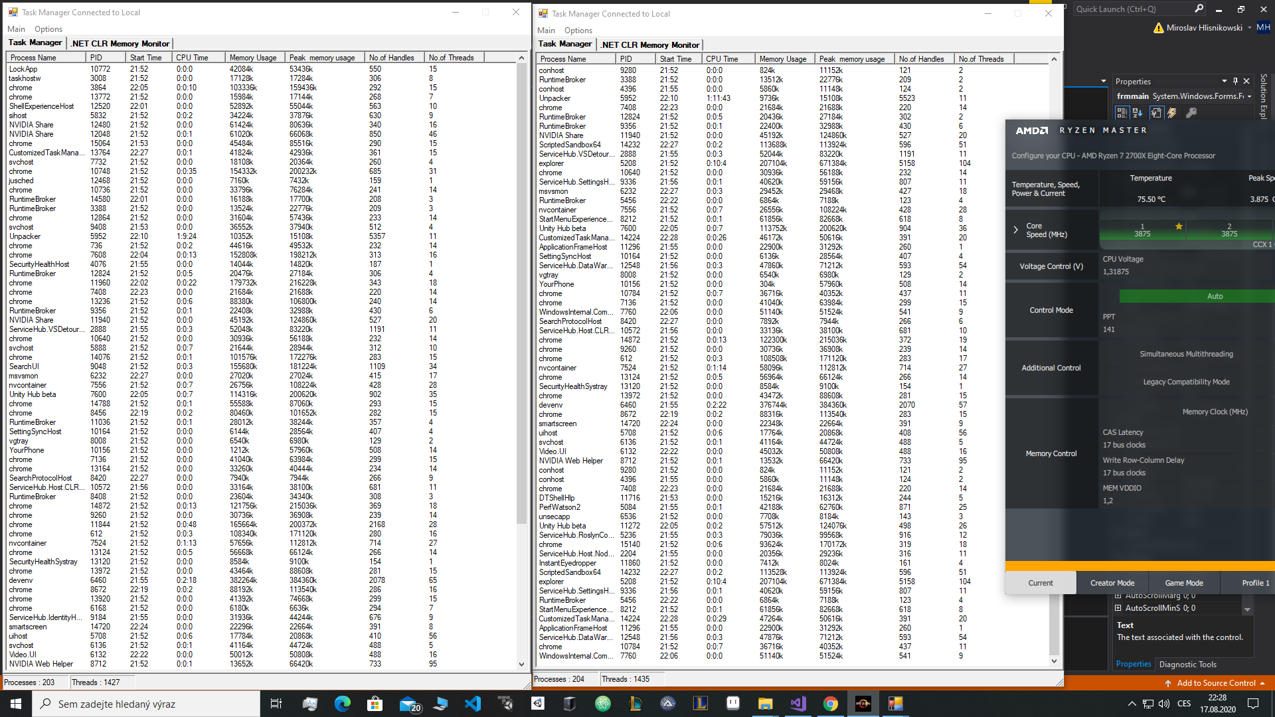Click Add to Source Control
Viewport: 1275px width, 717px height.
tap(1215, 683)
